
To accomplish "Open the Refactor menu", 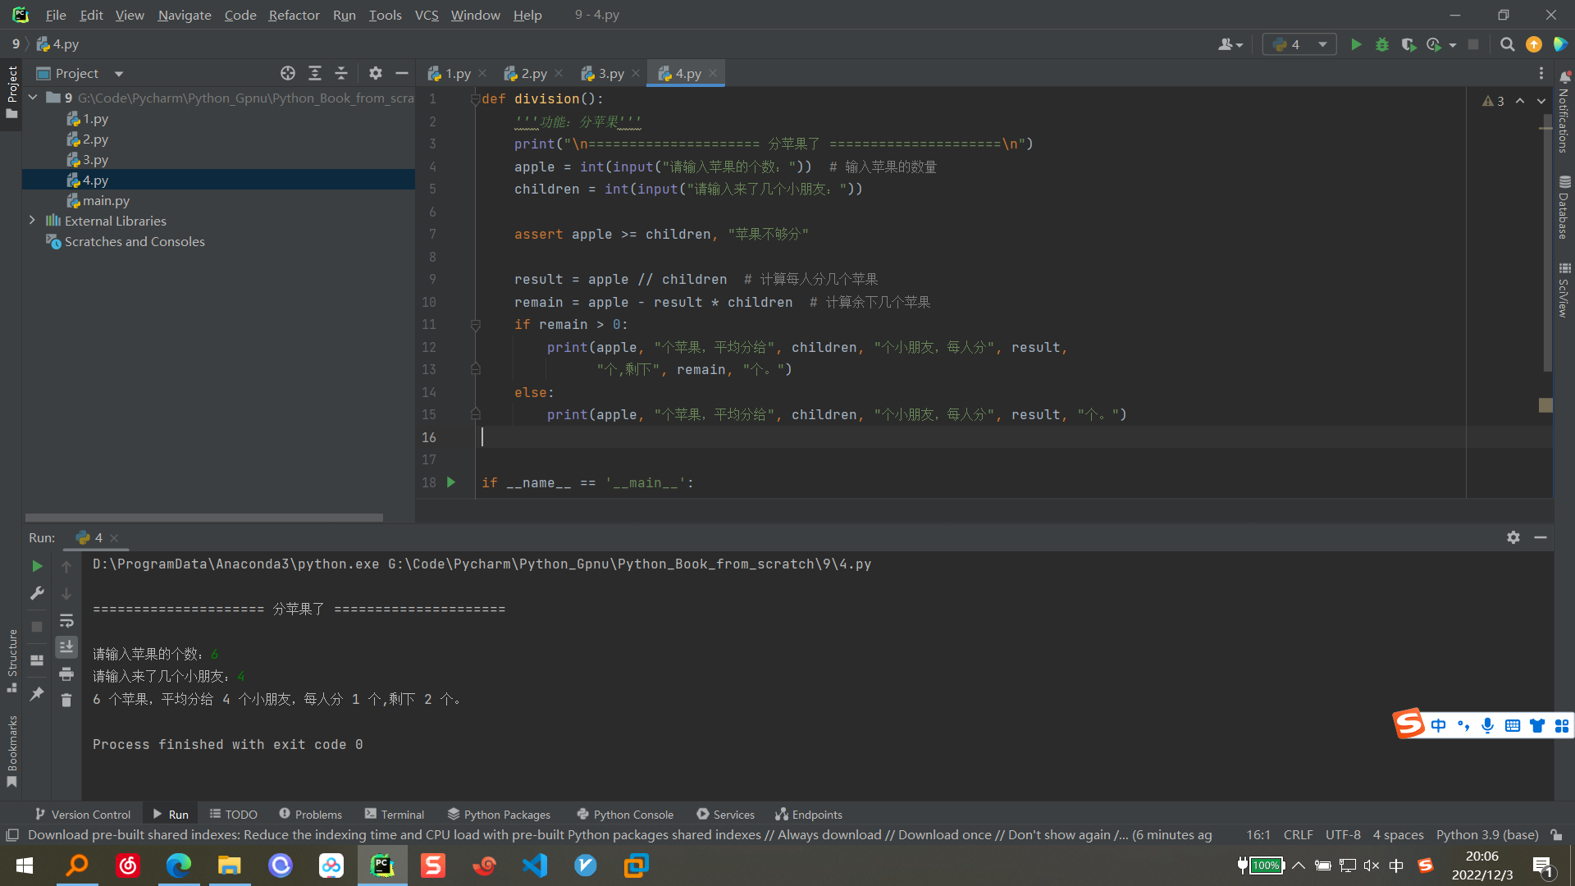I will pyautogui.click(x=294, y=15).
